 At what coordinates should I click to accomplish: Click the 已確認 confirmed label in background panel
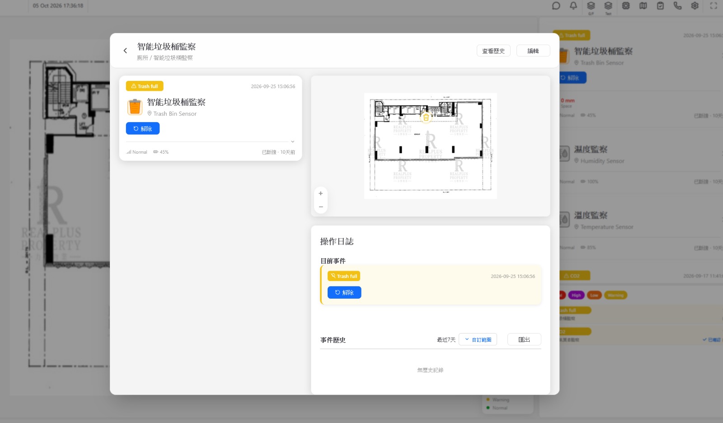tap(712, 340)
